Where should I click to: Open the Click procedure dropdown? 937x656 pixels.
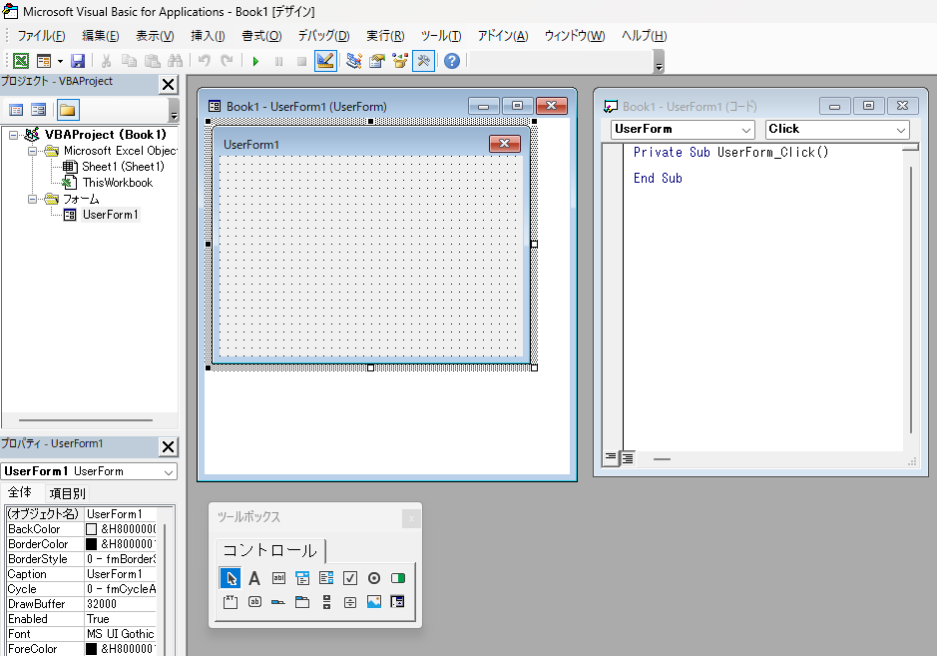[901, 130]
